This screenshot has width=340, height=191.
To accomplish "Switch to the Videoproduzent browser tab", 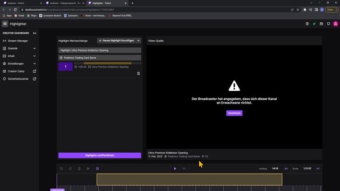I will [x=65, y=3].
